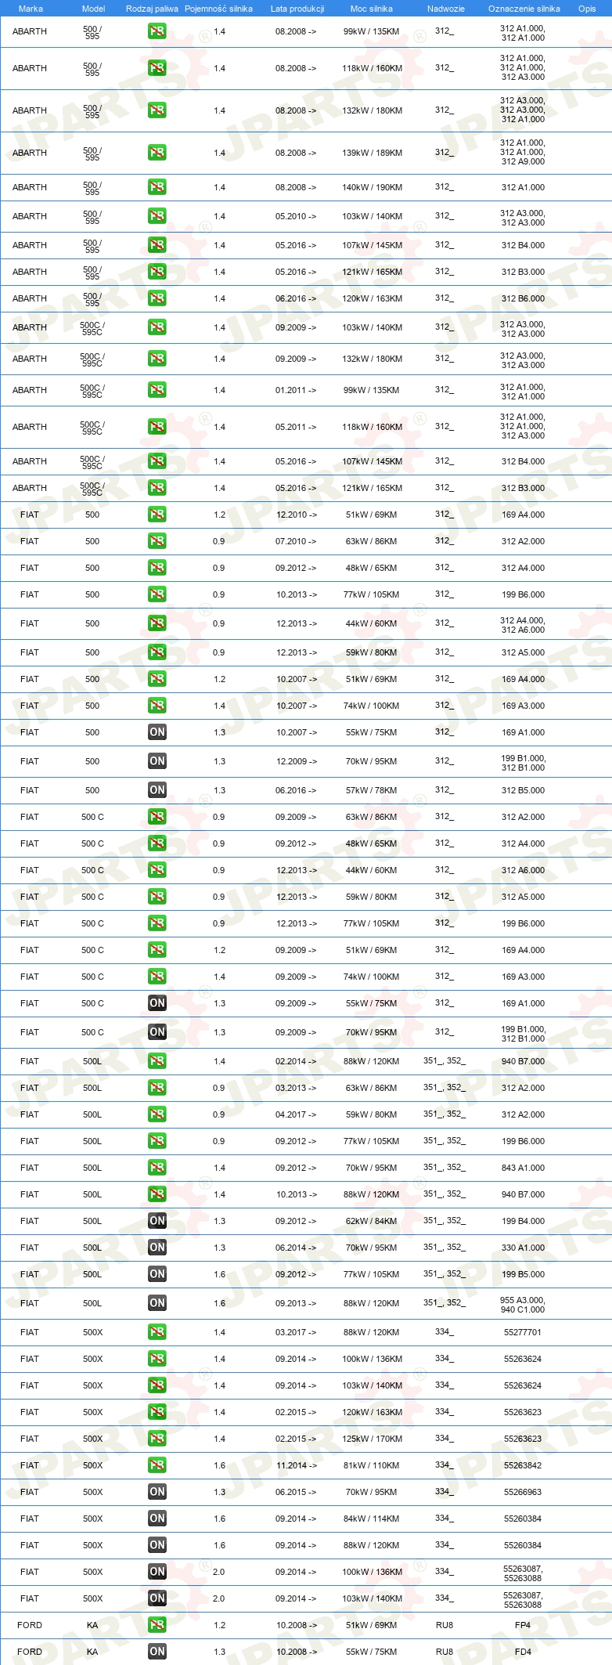Screen dimensions: 612x1665
Task: Click diesel ON icon in 55266963 row
Action: coord(157,1492)
